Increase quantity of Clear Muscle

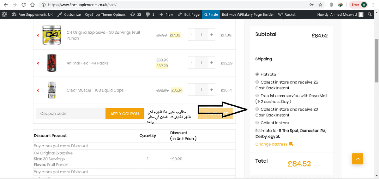click(211, 90)
